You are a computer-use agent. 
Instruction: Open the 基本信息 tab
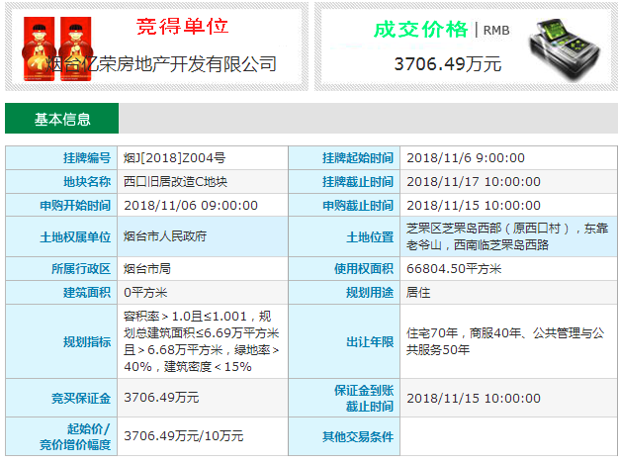62,120
